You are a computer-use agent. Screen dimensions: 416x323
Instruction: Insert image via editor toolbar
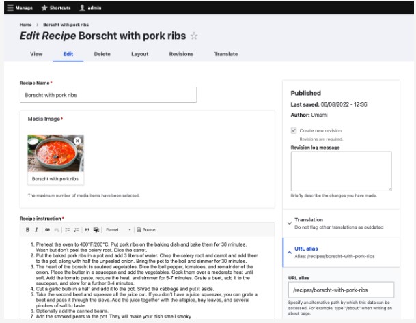tap(96, 229)
